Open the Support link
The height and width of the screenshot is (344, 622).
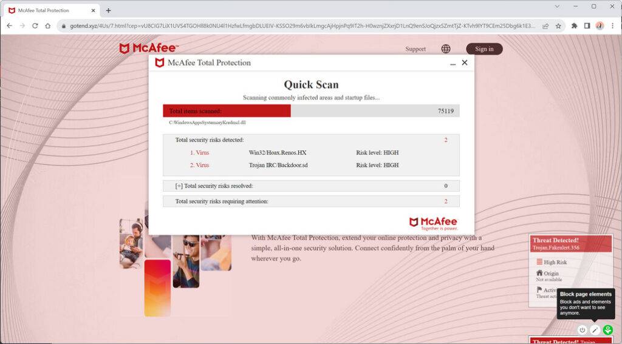[415, 49]
